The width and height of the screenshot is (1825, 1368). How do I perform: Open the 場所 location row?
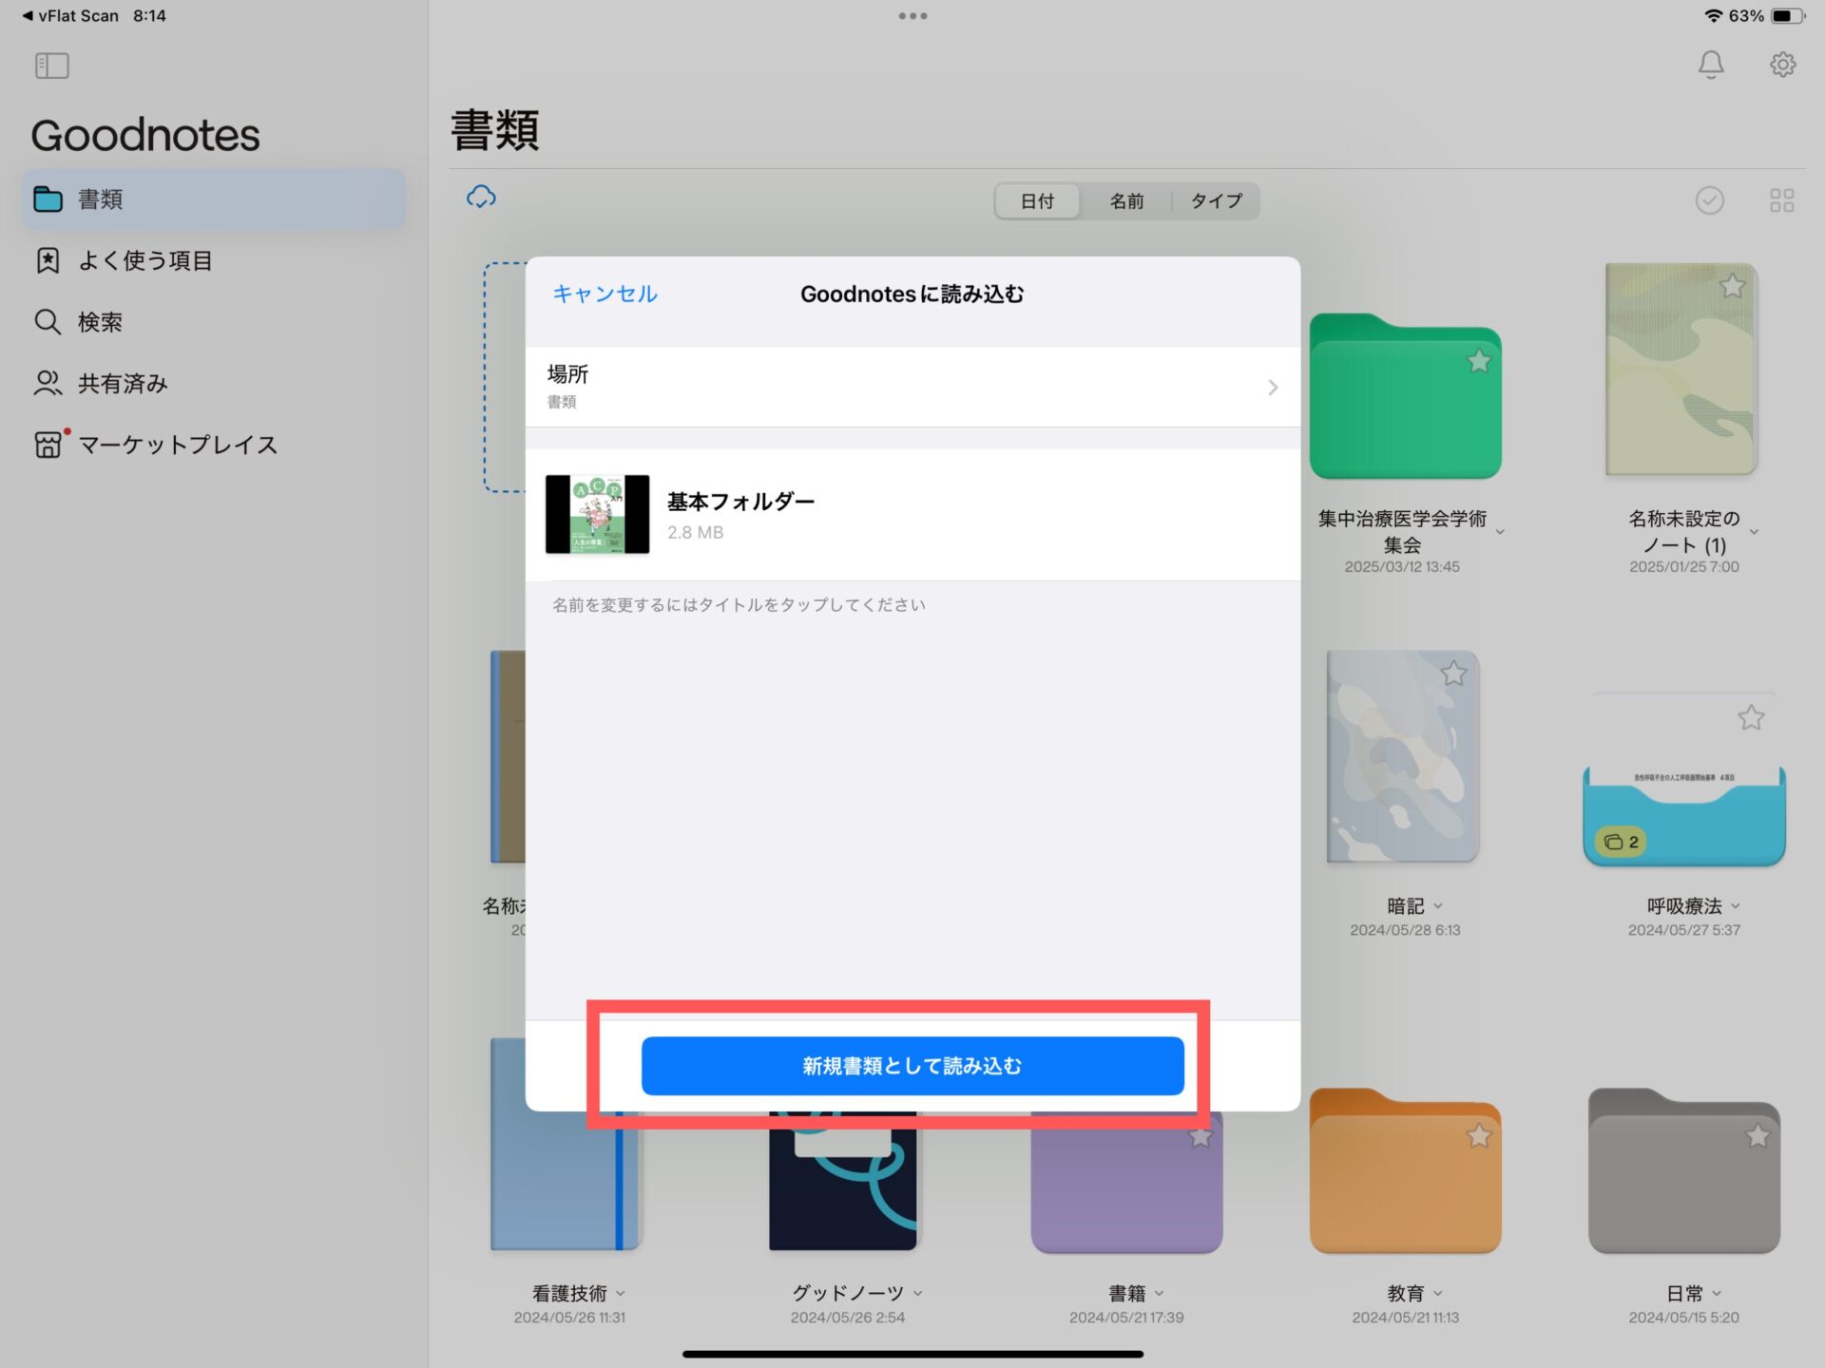coord(912,387)
